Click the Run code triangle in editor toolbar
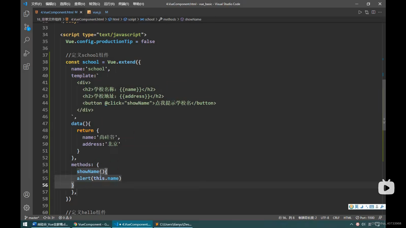 pos(360,12)
